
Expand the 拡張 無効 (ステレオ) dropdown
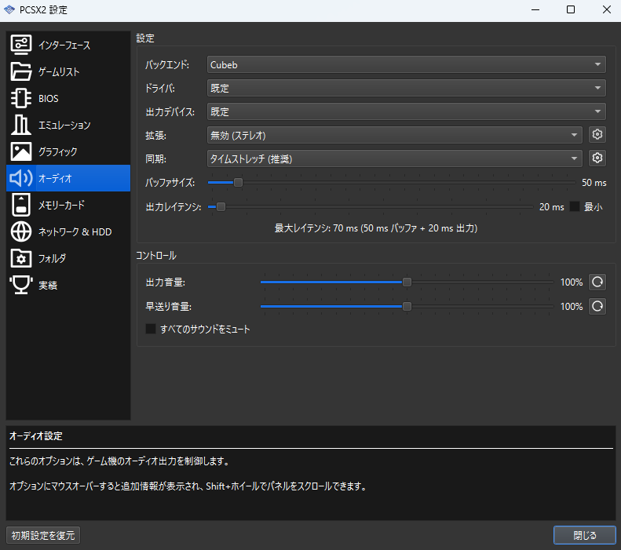[x=394, y=135]
